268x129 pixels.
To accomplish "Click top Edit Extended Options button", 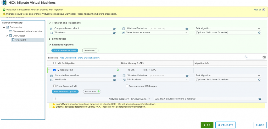I will pyautogui.click(x=65, y=50).
